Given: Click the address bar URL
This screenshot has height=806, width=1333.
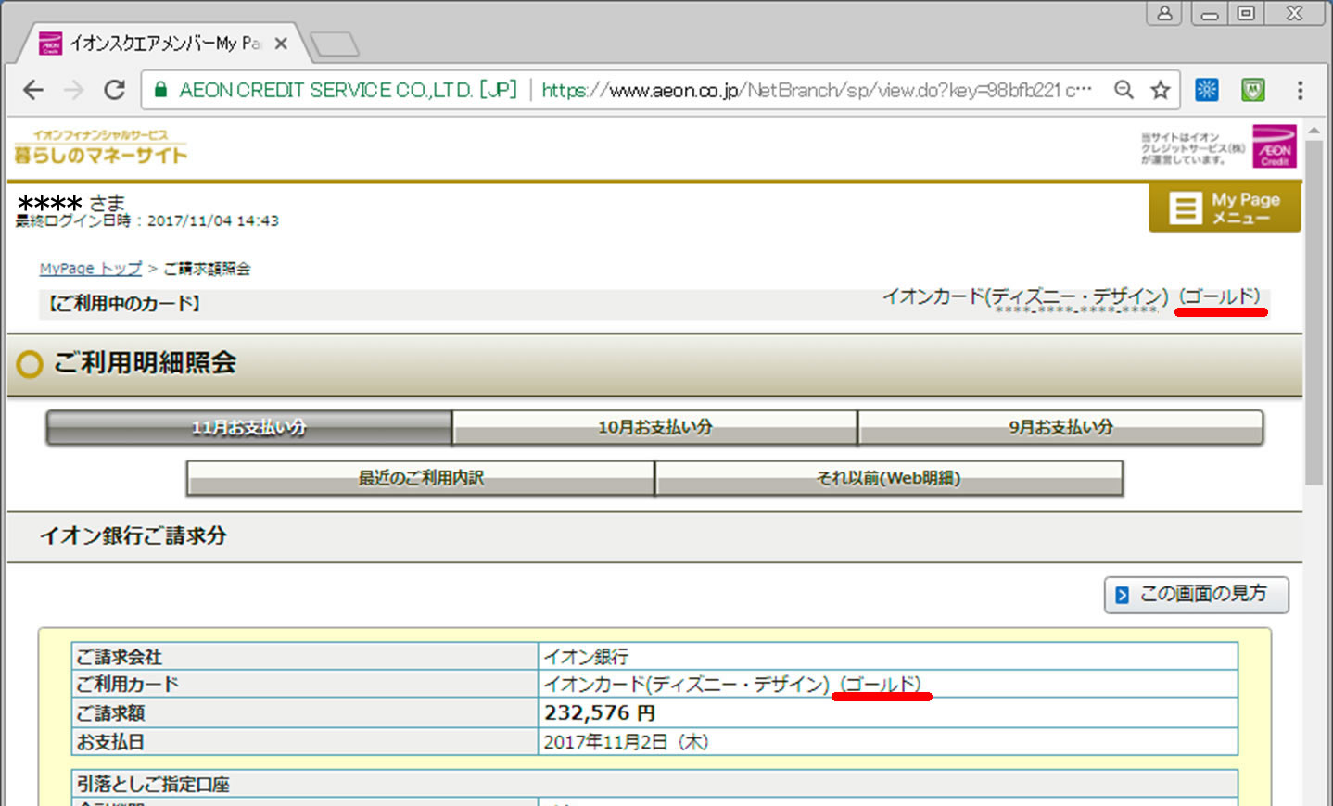Looking at the screenshot, I should (816, 90).
